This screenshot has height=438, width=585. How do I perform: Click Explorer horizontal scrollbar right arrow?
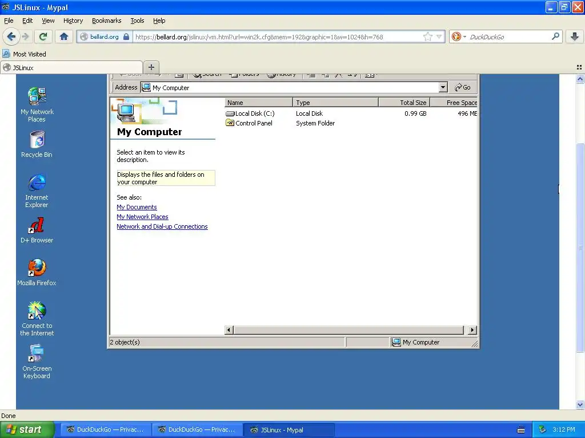[472, 330]
